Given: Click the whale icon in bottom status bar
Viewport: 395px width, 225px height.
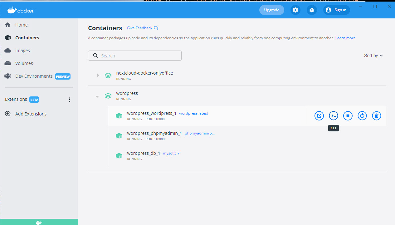Looking at the screenshot, I should point(39,222).
